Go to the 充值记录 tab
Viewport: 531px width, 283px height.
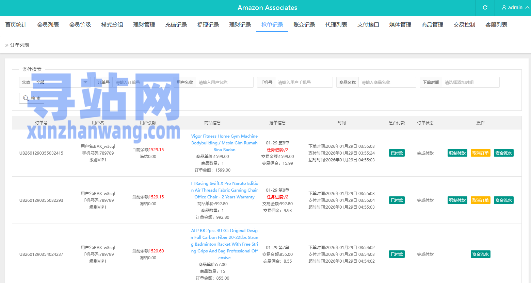pyautogui.click(x=176, y=25)
